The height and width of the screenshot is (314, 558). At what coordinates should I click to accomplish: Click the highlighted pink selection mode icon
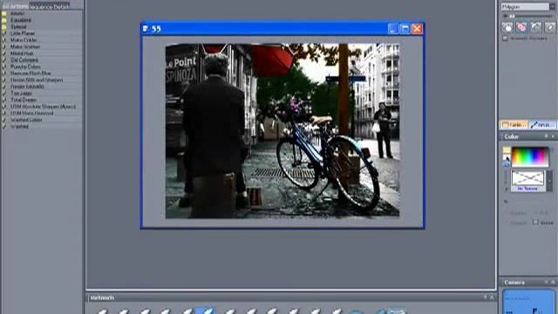(521, 27)
